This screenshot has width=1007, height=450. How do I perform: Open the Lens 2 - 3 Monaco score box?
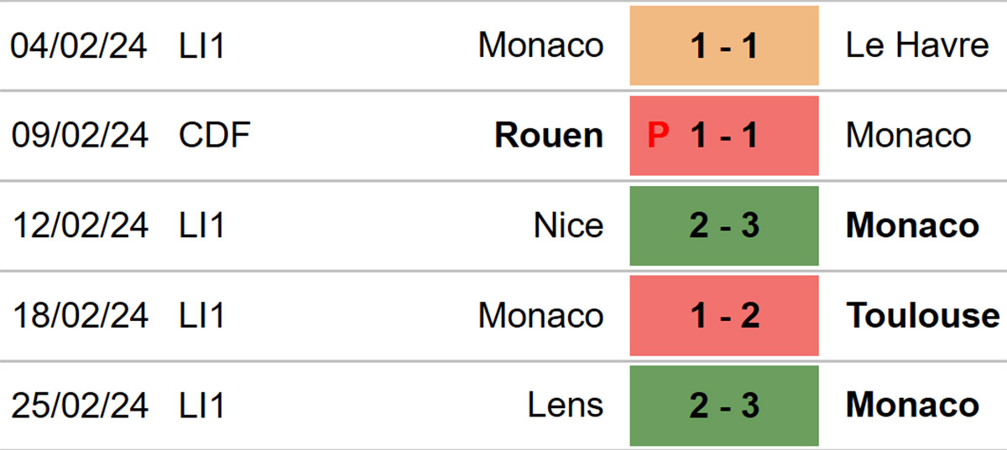coord(724,406)
